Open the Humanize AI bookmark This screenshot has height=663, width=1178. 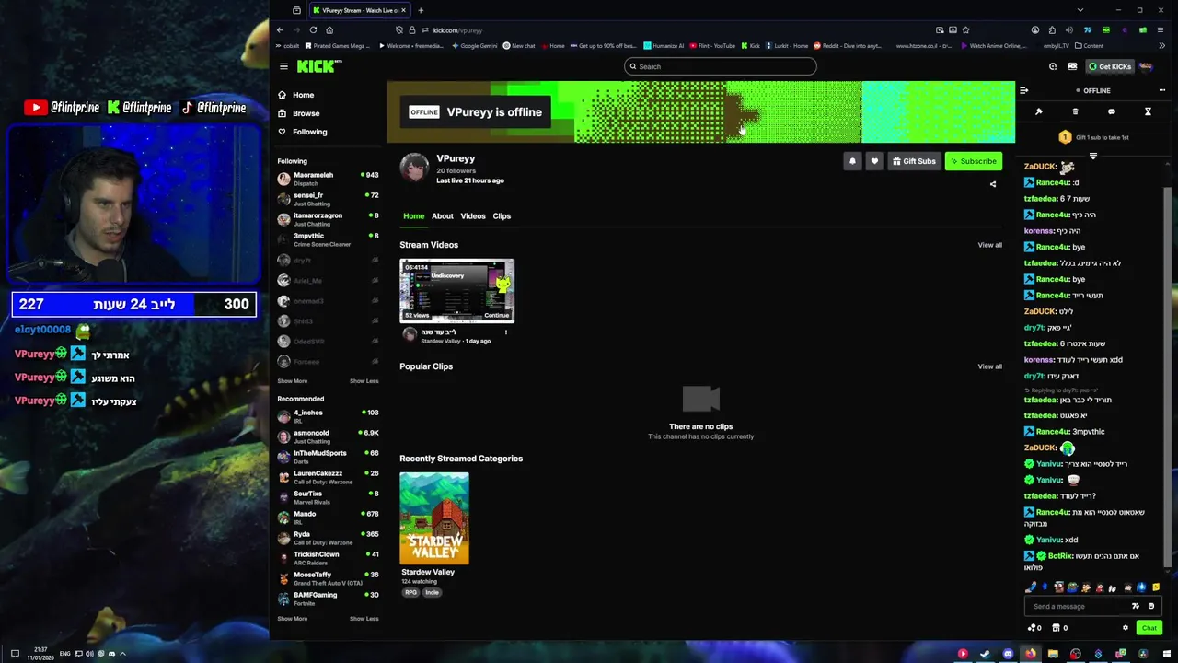664,46
